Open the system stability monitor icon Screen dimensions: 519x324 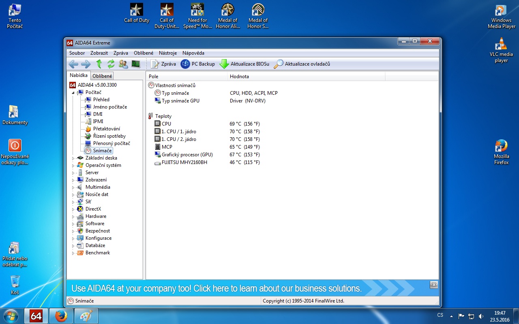pyautogui.click(x=135, y=64)
